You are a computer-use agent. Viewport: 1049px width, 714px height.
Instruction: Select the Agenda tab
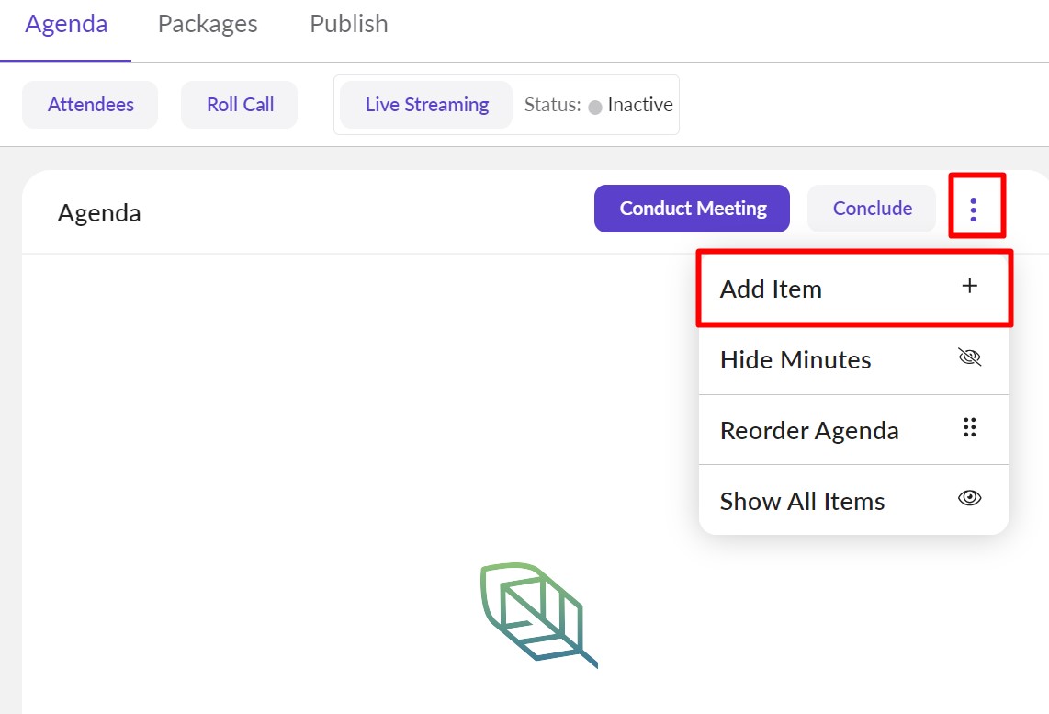pyautogui.click(x=66, y=24)
